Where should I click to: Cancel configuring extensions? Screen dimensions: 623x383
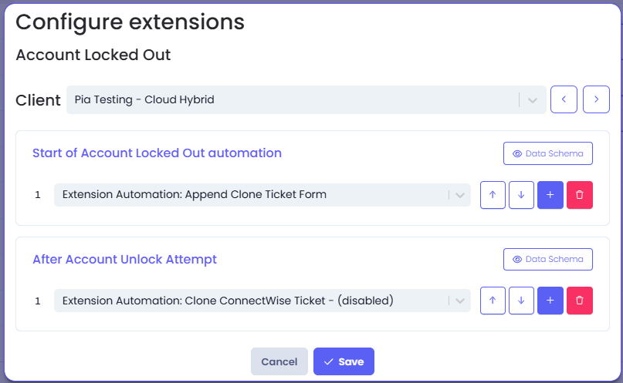coord(279,361)
